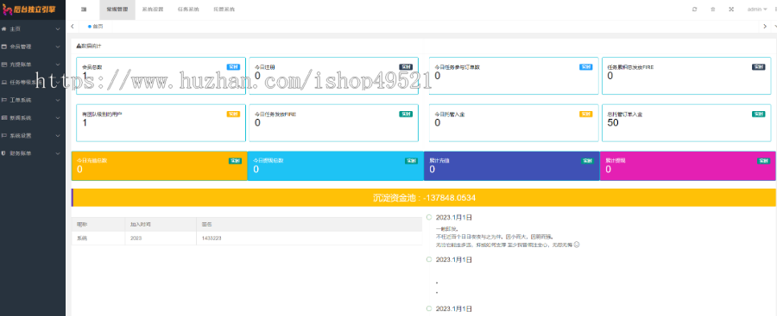
Task: Click the 今日任务发放FIRE card title
Action: (x=275, y=115)
